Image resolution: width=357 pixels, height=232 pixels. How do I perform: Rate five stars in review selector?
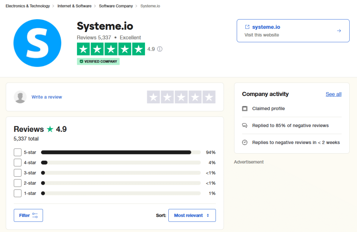(209, 97)
